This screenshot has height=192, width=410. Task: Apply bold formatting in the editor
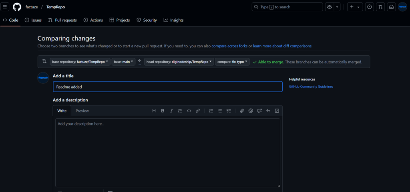coord(163,111)
